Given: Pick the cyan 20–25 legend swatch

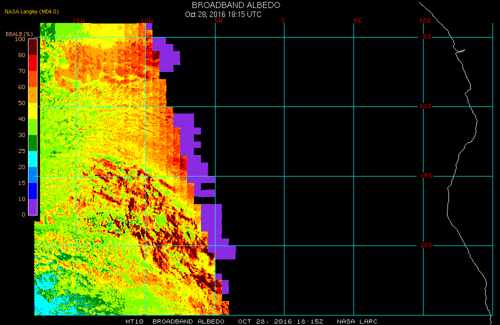Looking at the screenshot, I should coord(32,159).
